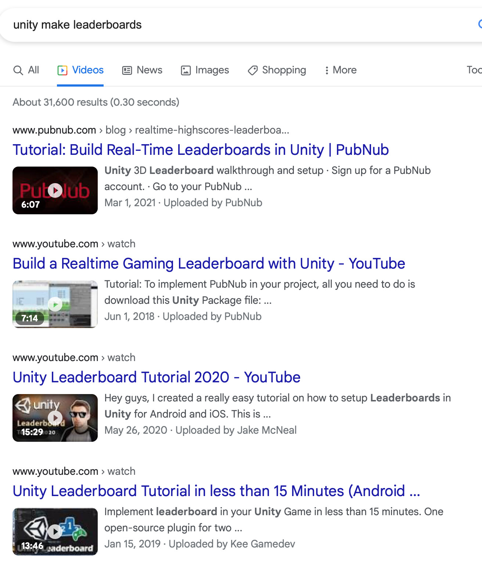
Task: Switch to the All results tab
Action: pyautogui.click(x=26, y=70)
